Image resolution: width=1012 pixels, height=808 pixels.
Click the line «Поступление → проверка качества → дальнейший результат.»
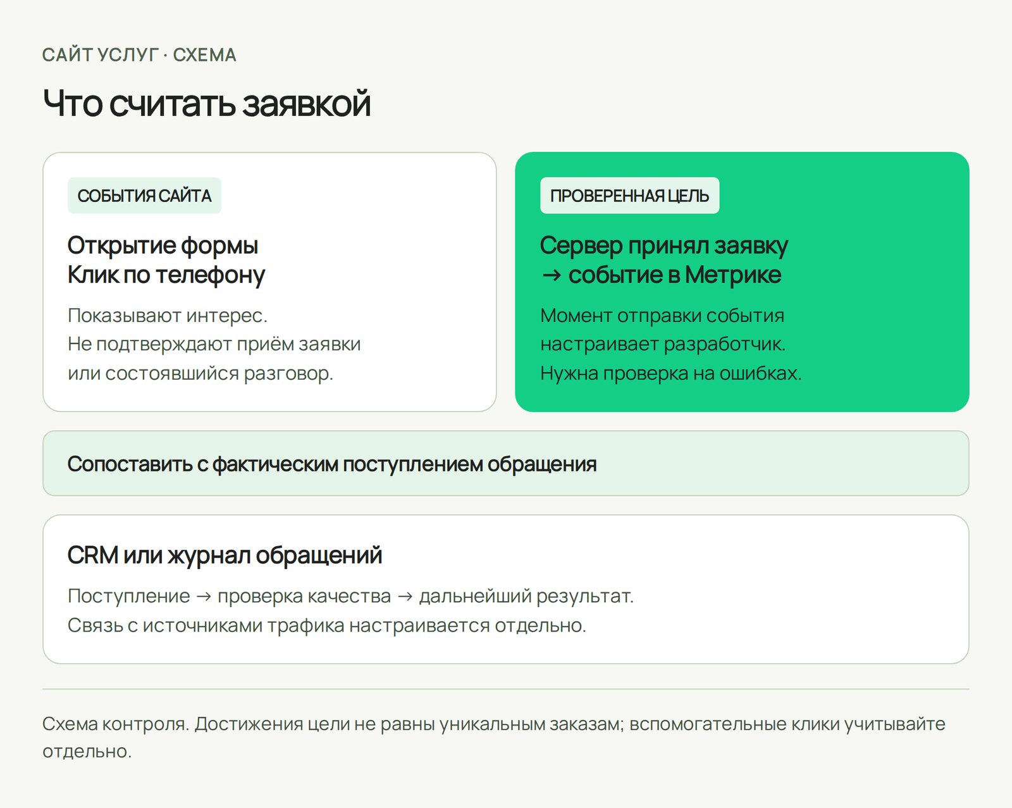(x=350, y=596)
